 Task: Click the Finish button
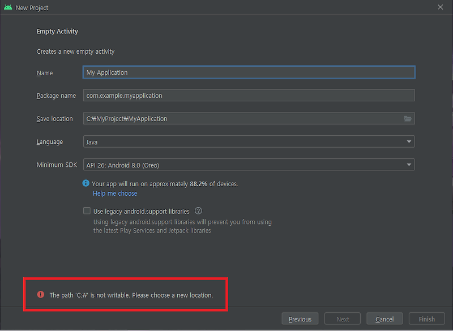pyautogui.click(x=426, y=319)
